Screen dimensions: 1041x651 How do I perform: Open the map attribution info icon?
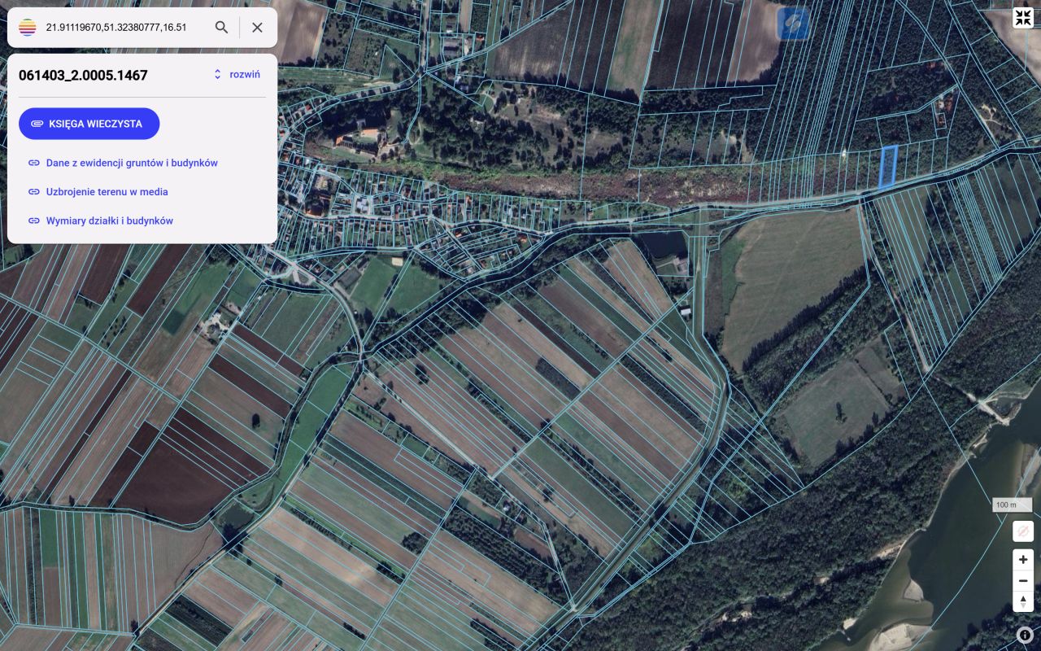[1024, 635]
